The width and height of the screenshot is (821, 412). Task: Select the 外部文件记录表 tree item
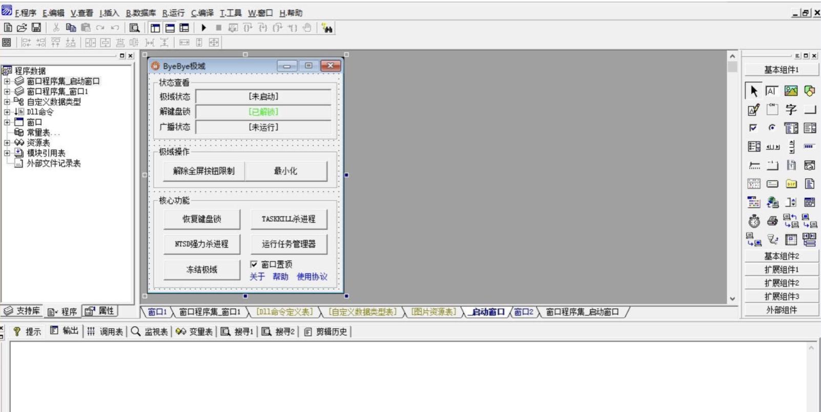tap(54, 163)
